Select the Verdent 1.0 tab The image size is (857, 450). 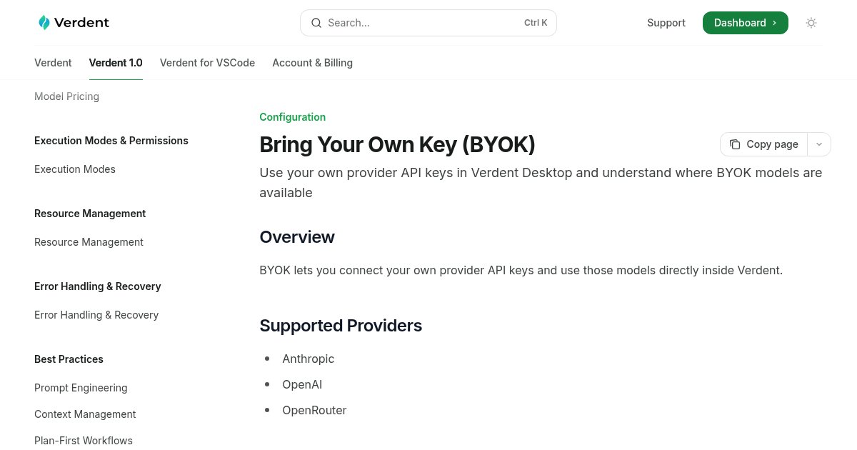pyautogui.click(x=116, y=63)
